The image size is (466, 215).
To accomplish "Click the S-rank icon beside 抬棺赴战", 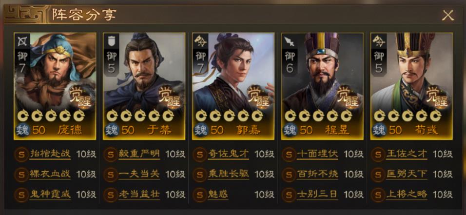I will click(21, 155).
